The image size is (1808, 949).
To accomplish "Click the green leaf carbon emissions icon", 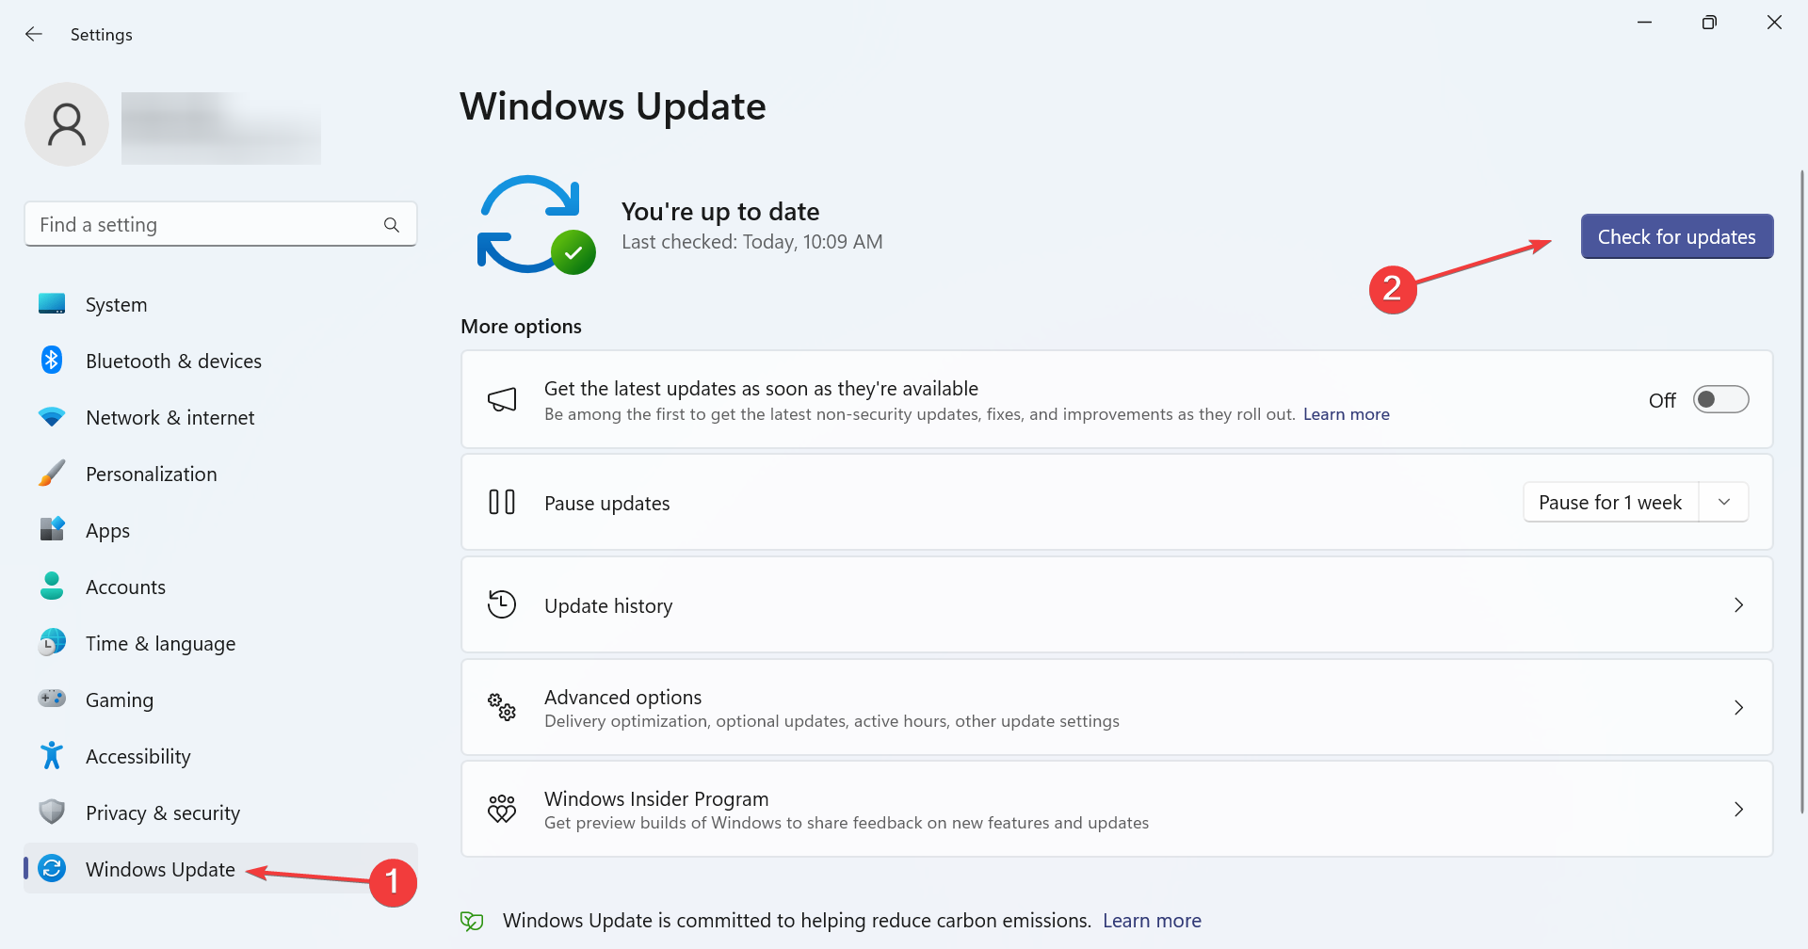I will (472, 921).
